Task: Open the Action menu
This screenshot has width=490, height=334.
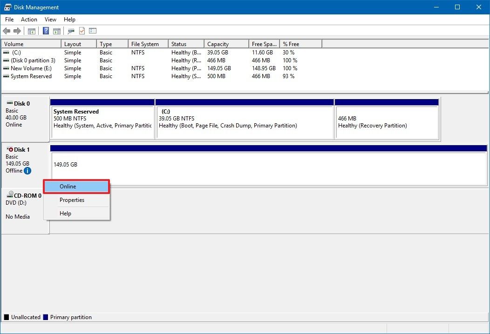Action: point(29,20)
